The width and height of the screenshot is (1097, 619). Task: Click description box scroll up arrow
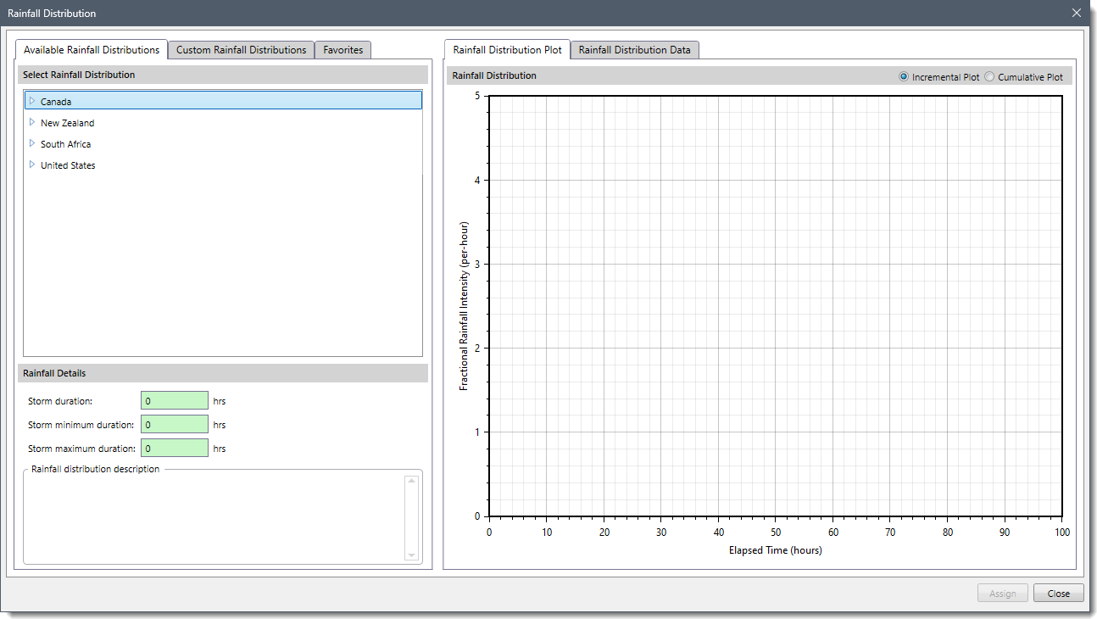(x=412, y=481)
